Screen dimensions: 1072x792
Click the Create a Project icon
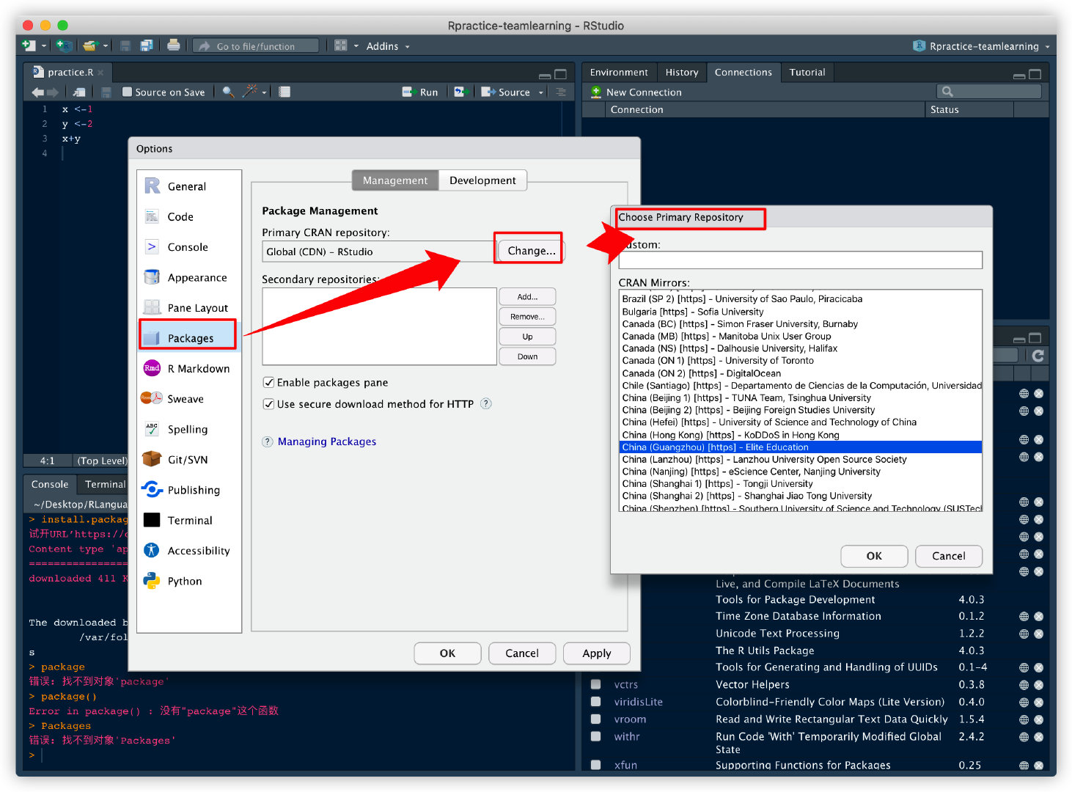pyautogui.click(x=64, y=45)
